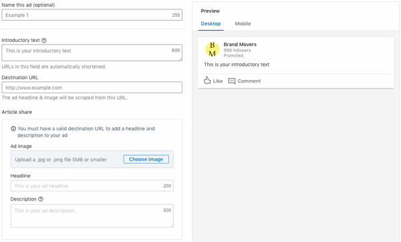Click 'The ad headline & image will be scraped' note

click(64, 98)
